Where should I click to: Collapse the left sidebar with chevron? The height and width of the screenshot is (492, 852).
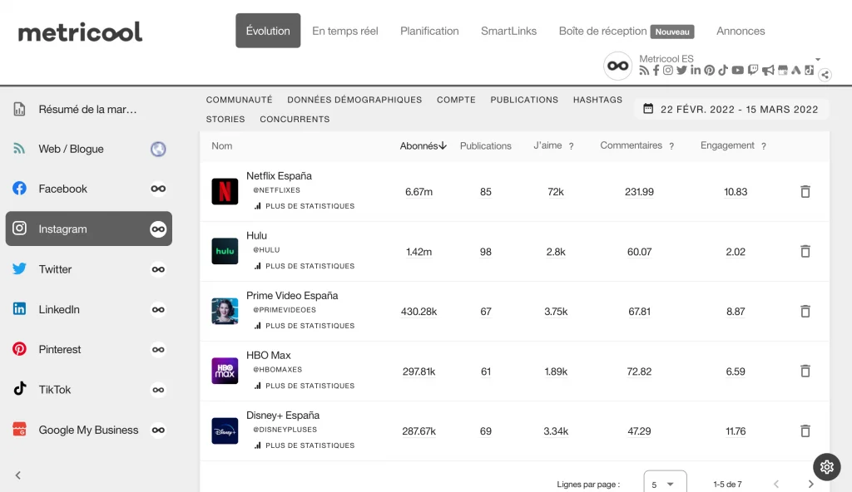point(18,475)
